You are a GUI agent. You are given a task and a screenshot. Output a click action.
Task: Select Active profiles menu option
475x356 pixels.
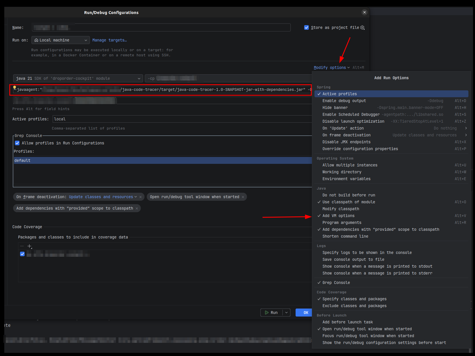[x=391, y=94]
